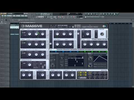The width and height of the screenshot is (134, 100).
Task: Toggle the Filter 2 on/off switch
Action: [x=54, y=39]
